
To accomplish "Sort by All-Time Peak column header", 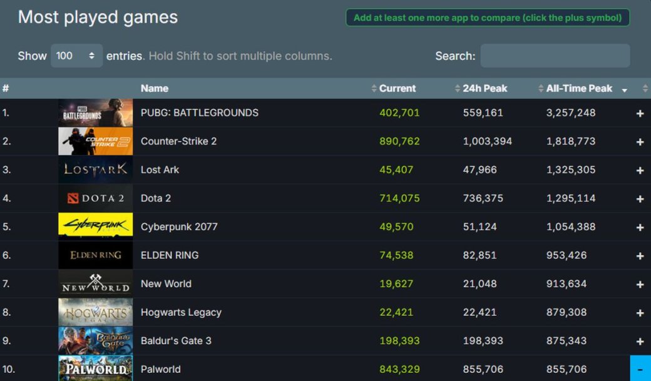I will click(x=579, y=88).
